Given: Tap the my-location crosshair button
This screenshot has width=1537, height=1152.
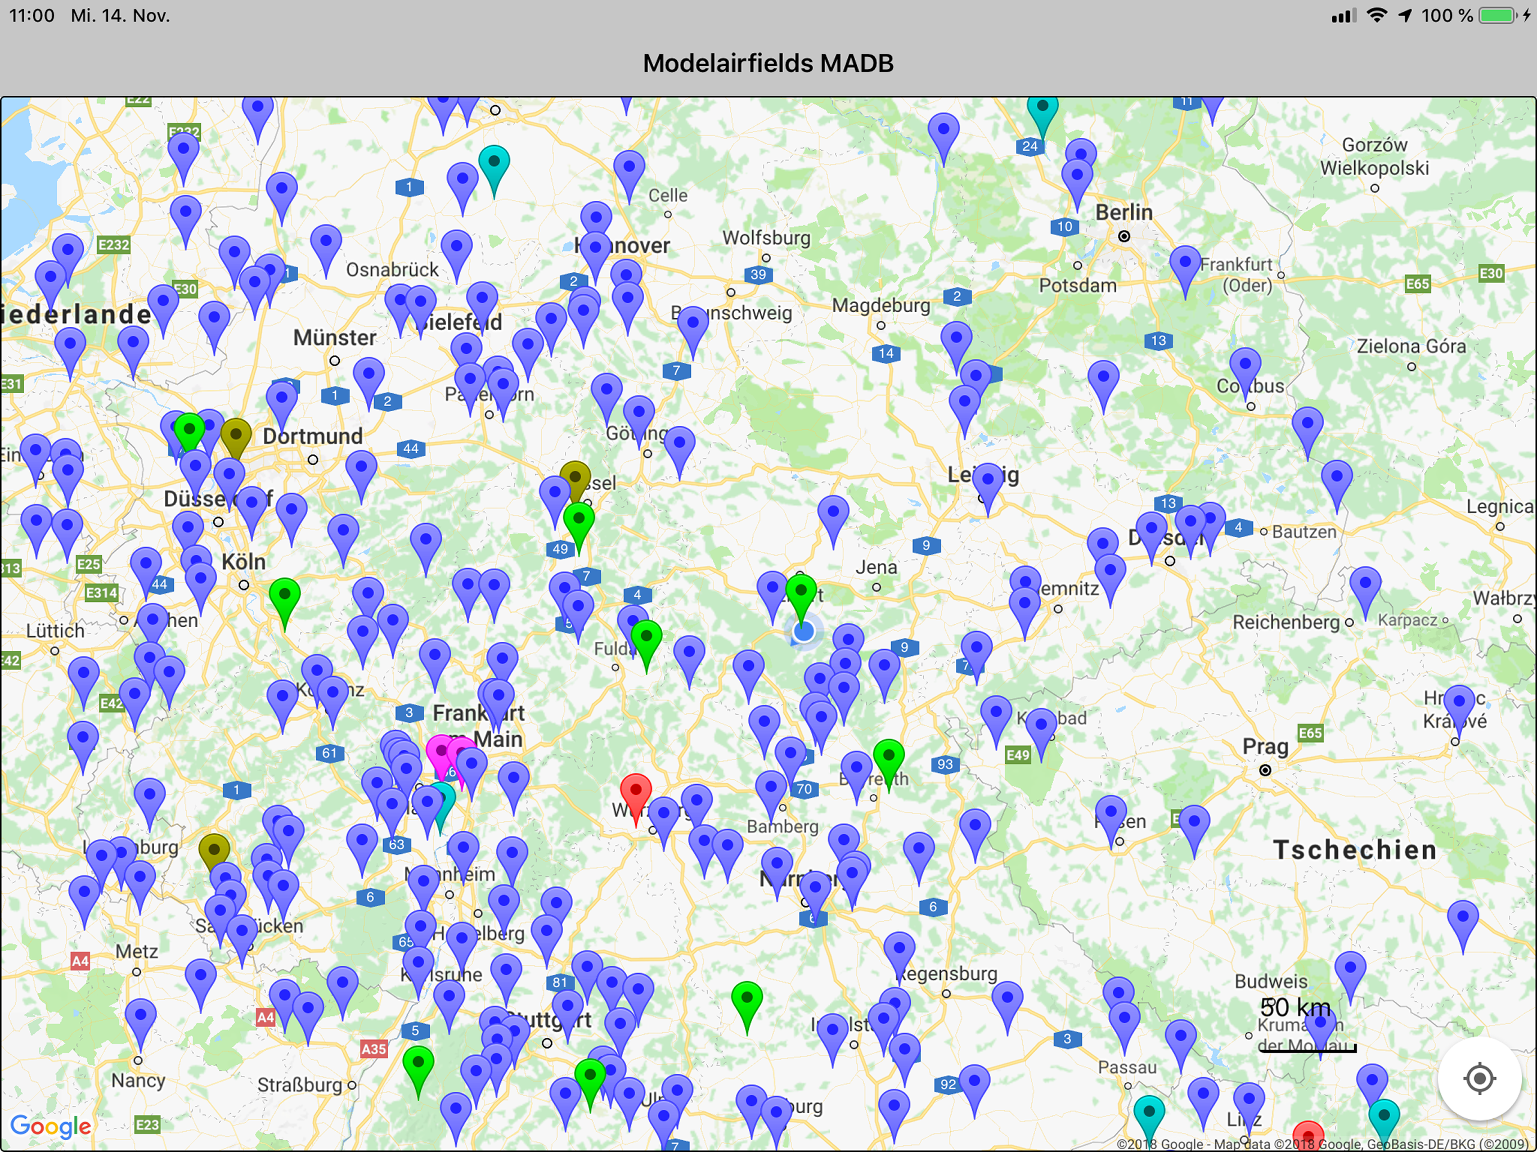Looking at the screenshot, I should pyautogui.click(x=1478, y=1078).
